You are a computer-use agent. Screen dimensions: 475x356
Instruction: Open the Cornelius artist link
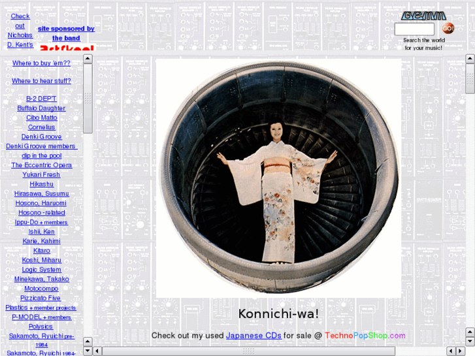pyautogui.click(x=42, y=127)
